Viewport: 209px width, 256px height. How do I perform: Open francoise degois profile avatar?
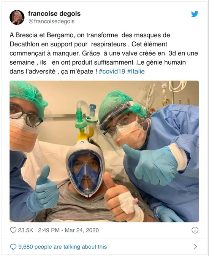pyautogui.click(x=17, y=17)
